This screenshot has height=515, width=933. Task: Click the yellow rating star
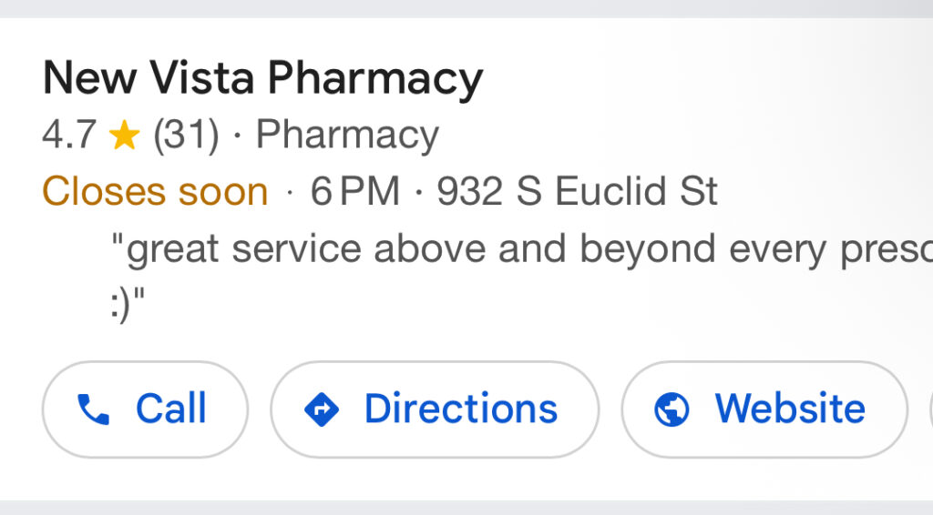124,136
